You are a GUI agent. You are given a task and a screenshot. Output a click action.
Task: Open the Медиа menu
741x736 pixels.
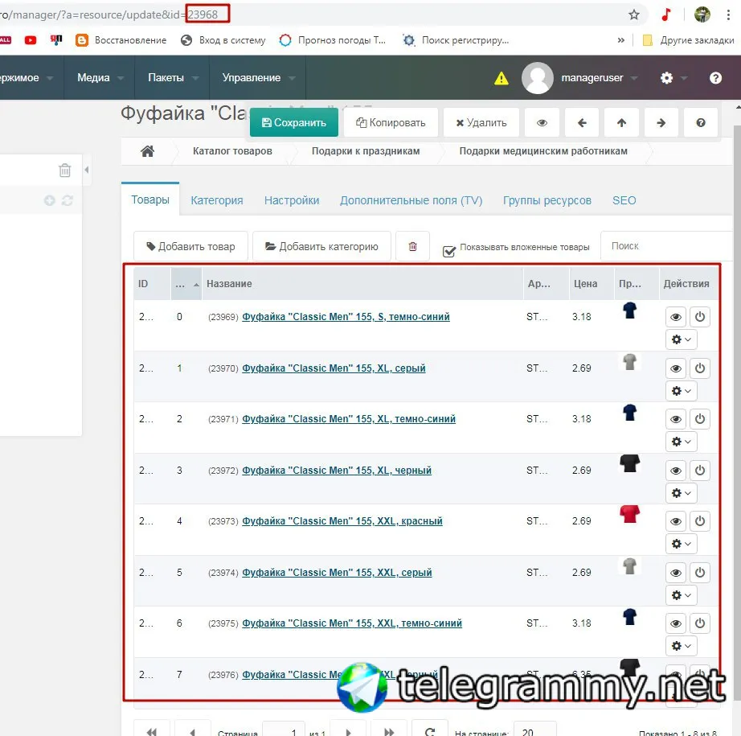pos(99,77)
